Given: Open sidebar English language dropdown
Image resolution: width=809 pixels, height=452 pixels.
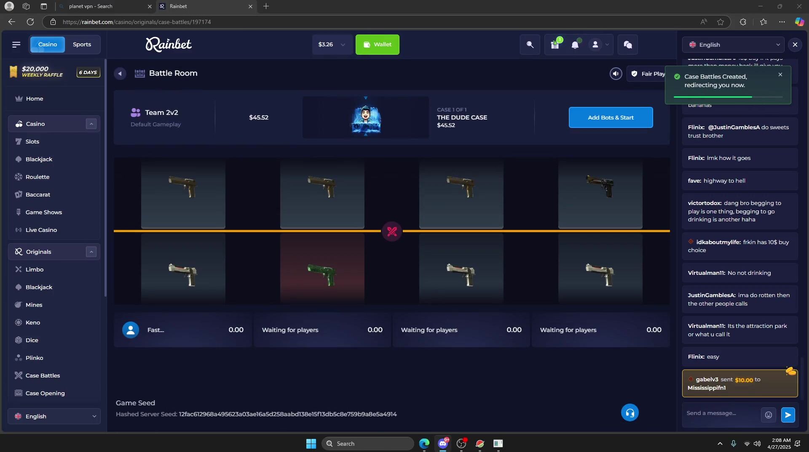Looking at the screenshot, I should point(54,416).
